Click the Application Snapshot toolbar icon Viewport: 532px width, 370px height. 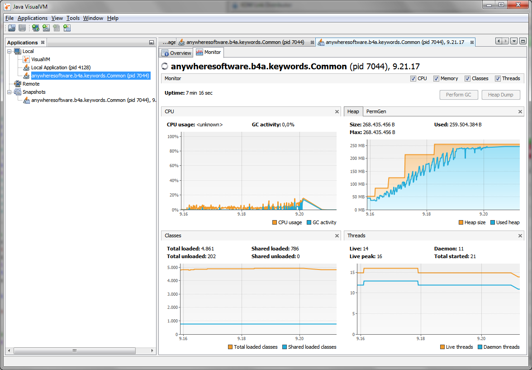coord(67,28)
